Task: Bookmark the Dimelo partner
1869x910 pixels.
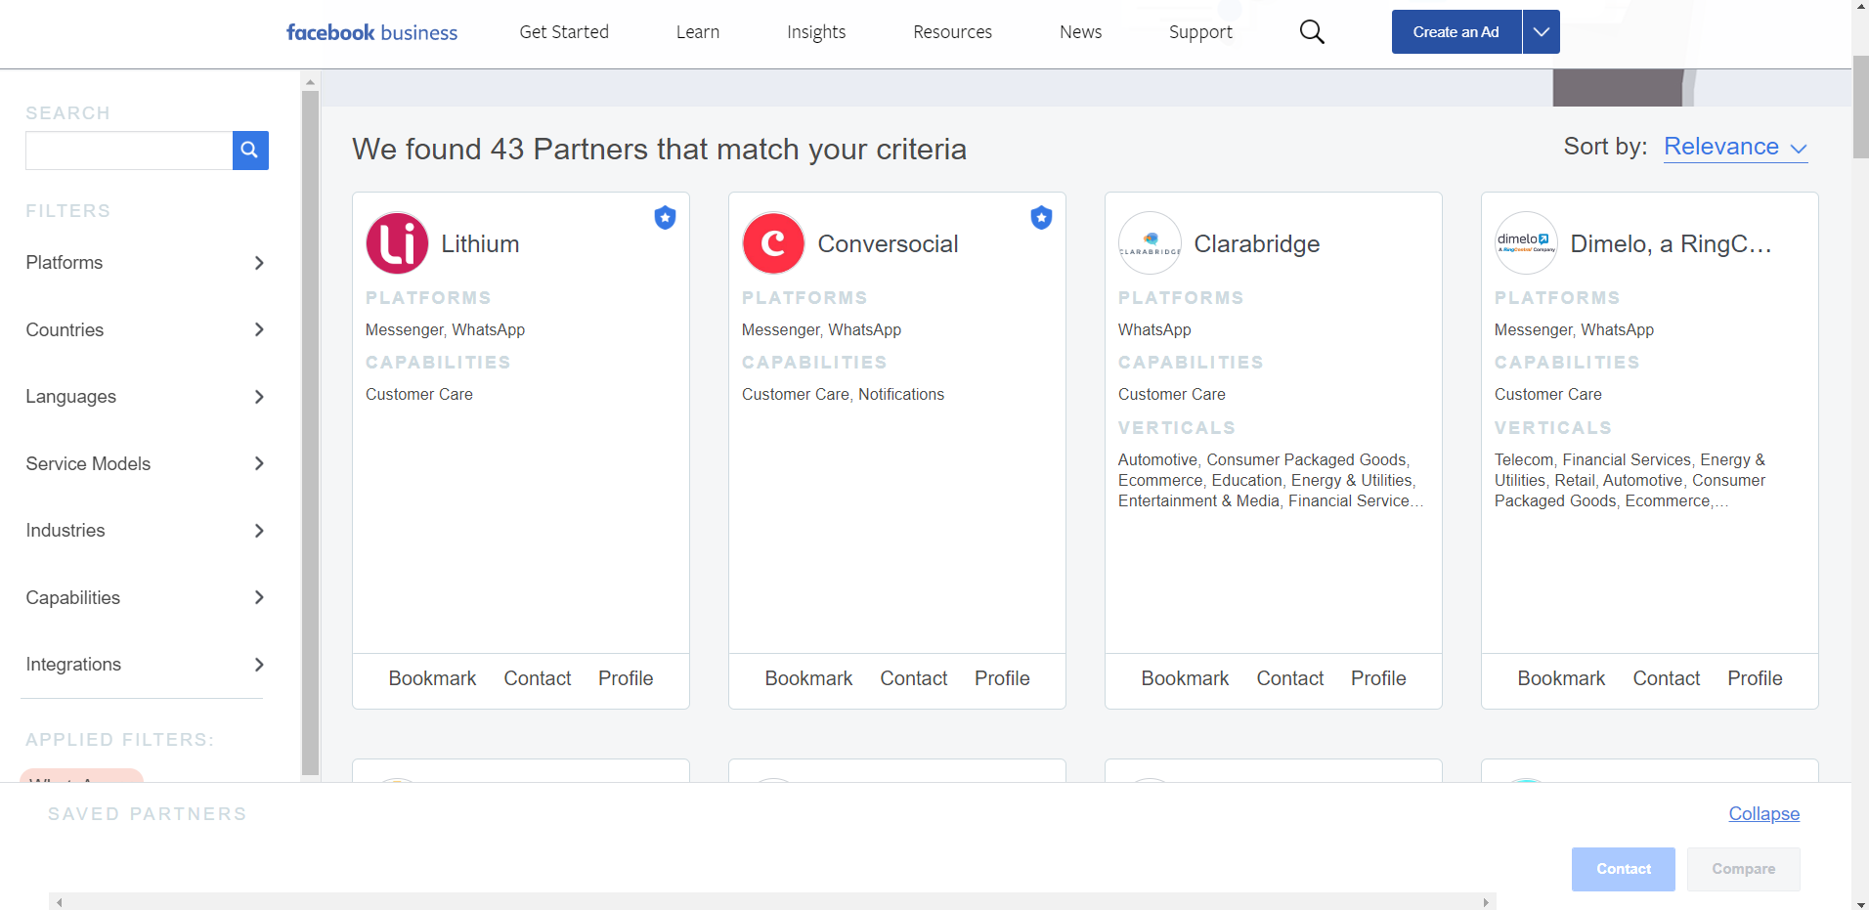Action: pos(1561,678)
